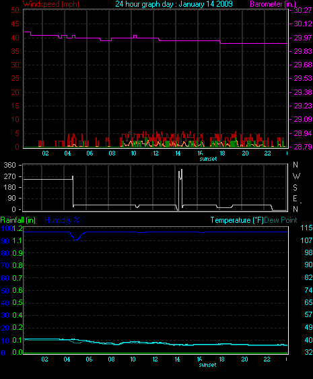
Task: Click the 50 mph windspeed axis value
Action: pyautogui.click(x=15, y=10)
